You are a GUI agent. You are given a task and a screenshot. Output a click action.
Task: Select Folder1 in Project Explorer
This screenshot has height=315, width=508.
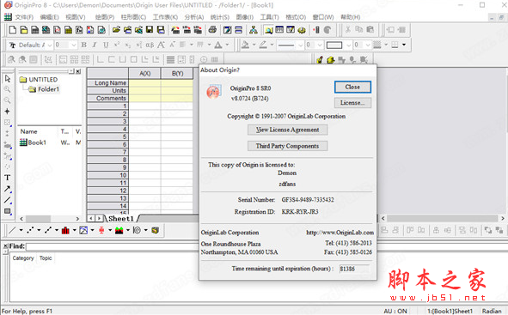tap(44, 89)
